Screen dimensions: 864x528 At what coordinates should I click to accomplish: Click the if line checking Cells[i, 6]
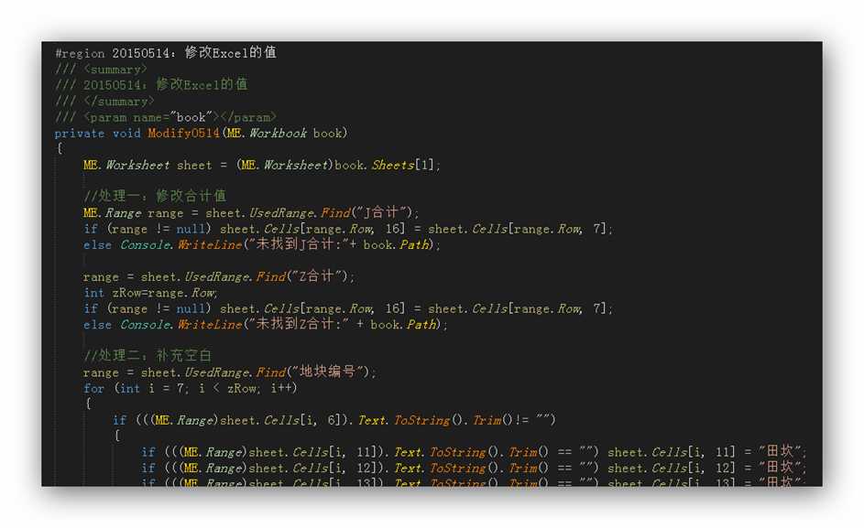pos(334,420)
